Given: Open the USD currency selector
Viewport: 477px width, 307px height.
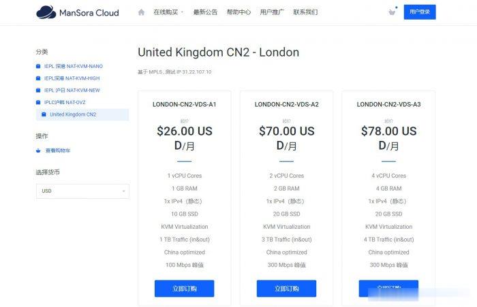Looking at the screenshot, I should click(x=82, y=191).
